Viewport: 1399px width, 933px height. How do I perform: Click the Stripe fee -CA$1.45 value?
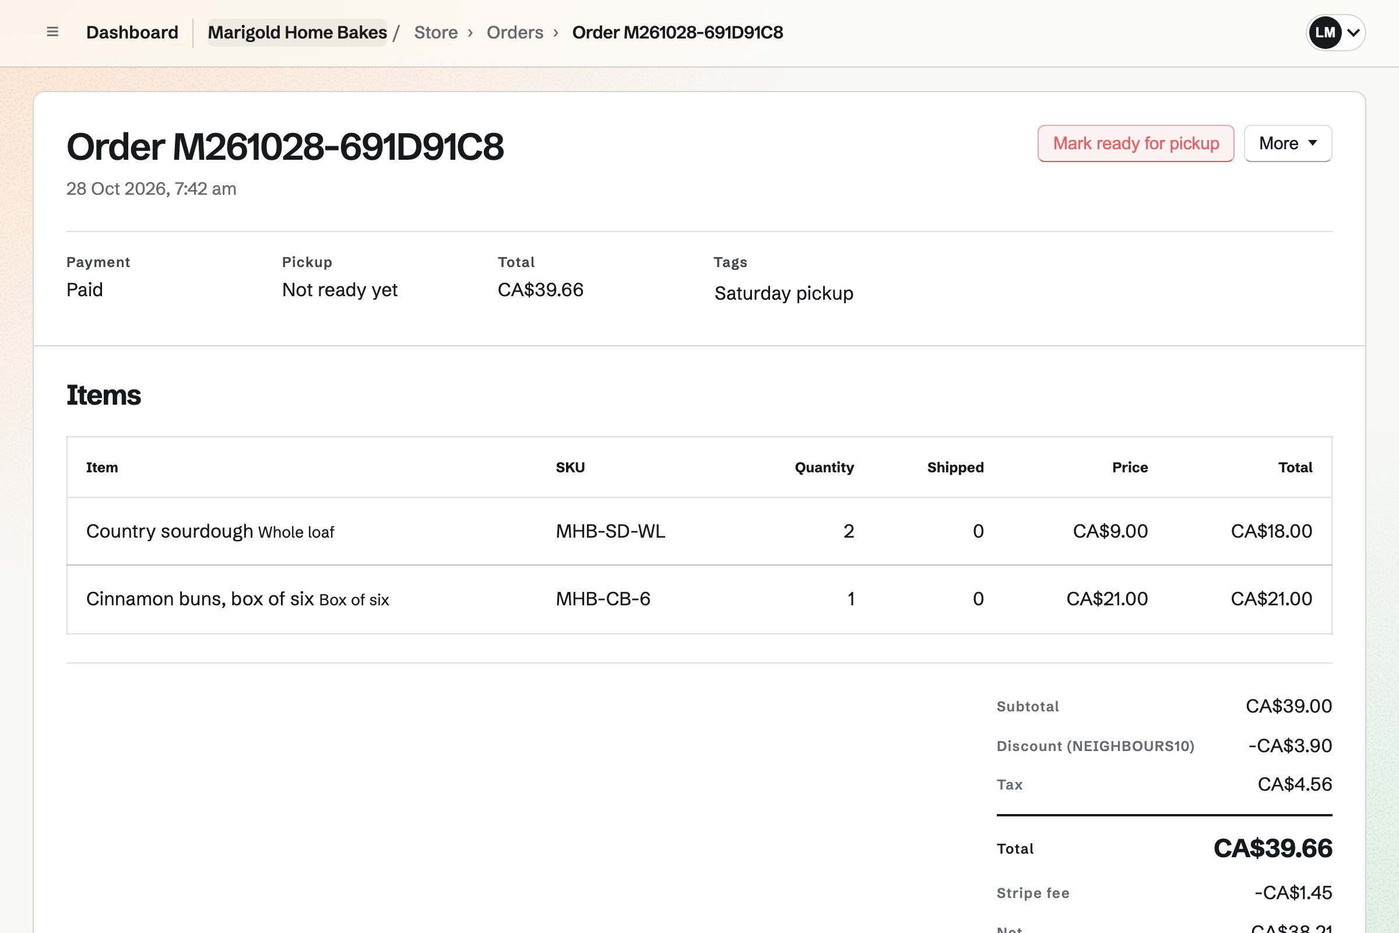[1293, 893]
